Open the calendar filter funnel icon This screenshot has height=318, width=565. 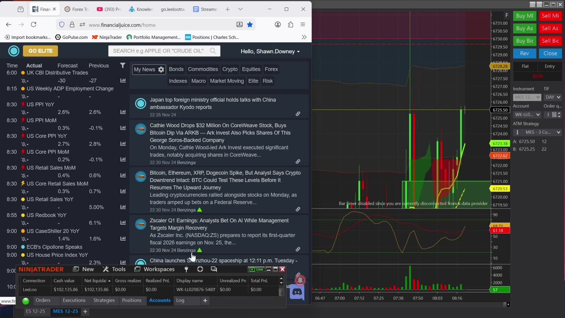coord(123,65)
